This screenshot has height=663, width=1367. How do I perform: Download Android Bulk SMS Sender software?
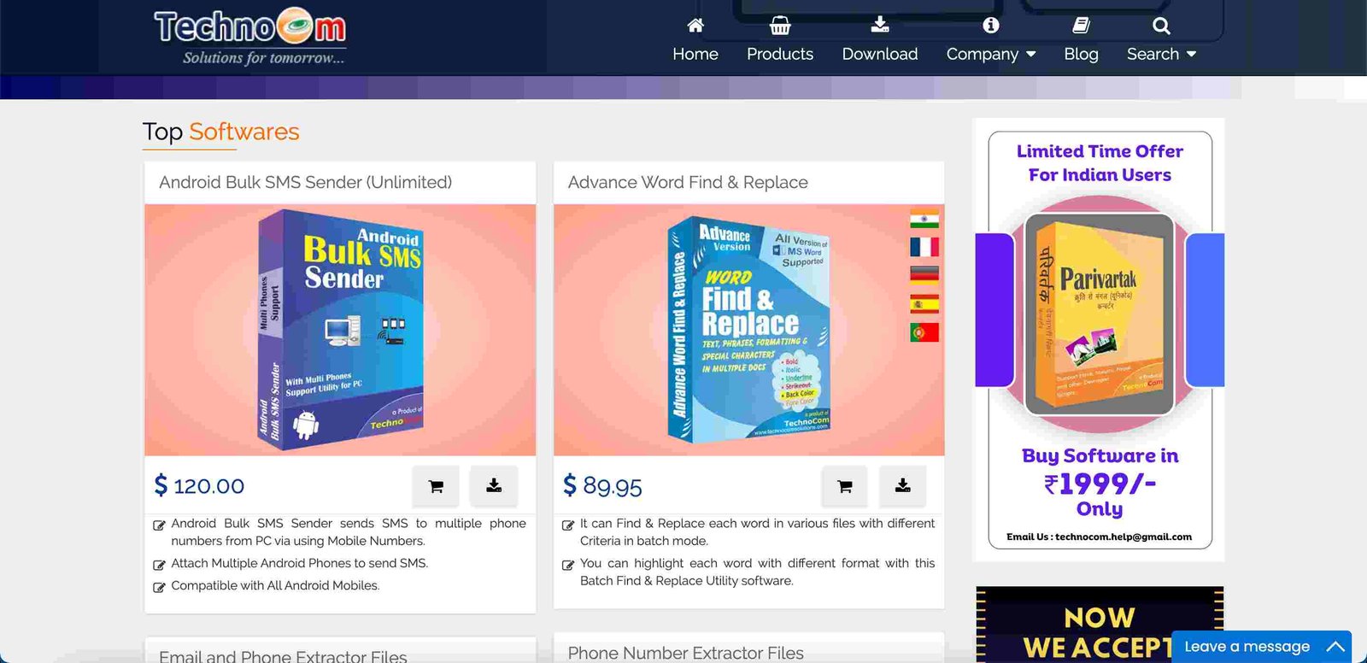pos(494,486)
